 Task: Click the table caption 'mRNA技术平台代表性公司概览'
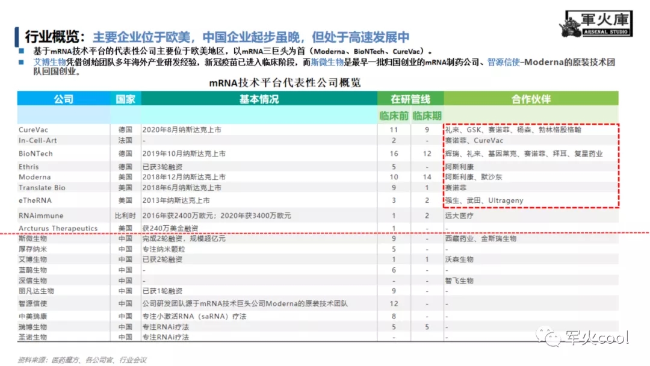pos(285,82)
